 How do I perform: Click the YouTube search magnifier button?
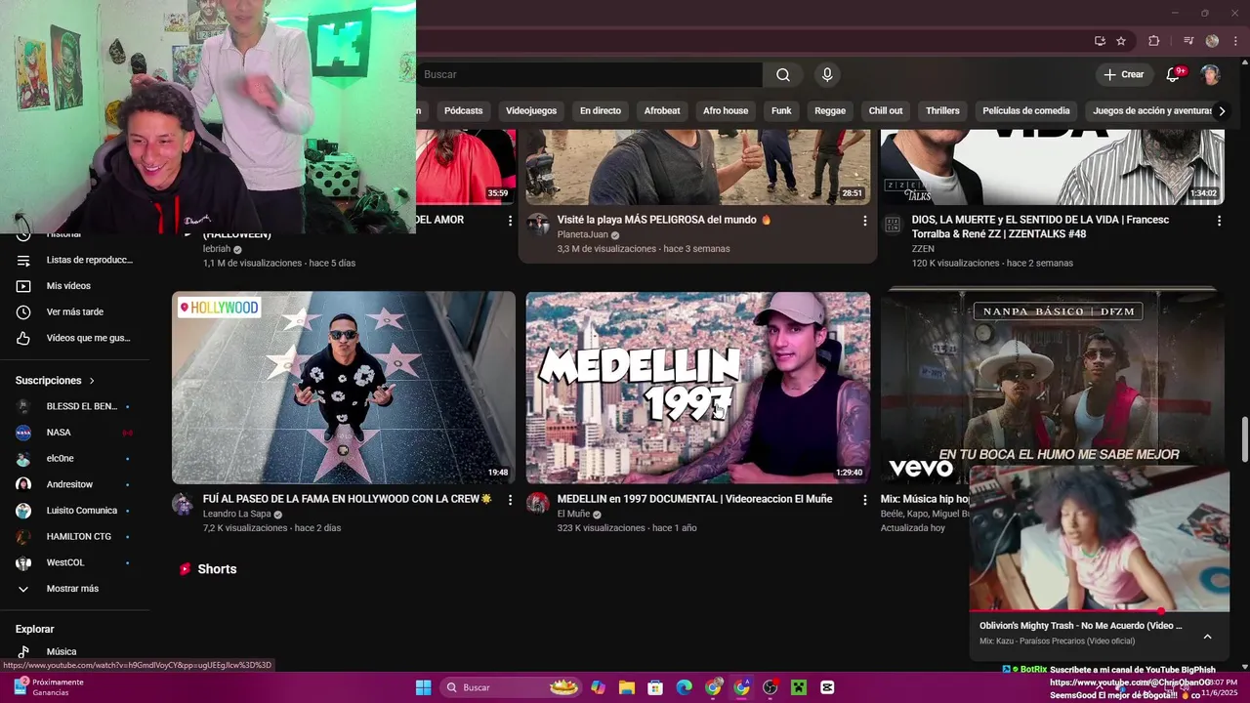tap(783, 74)
